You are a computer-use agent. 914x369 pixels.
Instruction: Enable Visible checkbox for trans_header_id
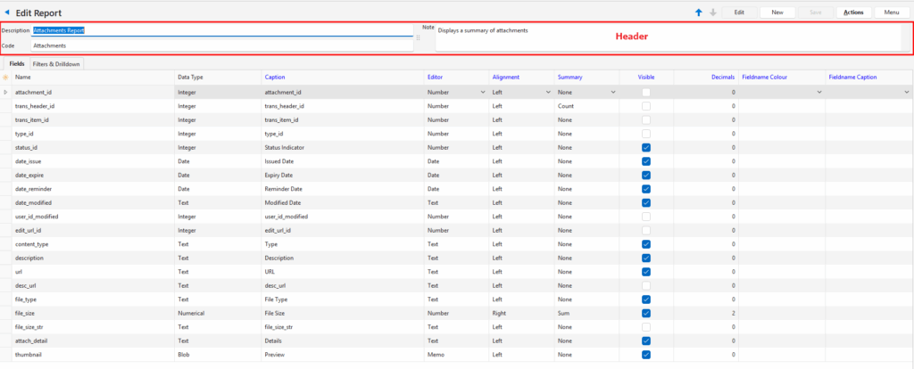pyautogui.click(x=646, y=106)
